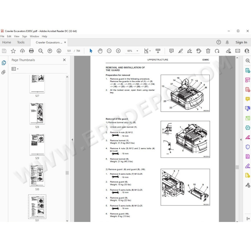The image size is (251, 251).
Task: Open right pane search tools magnifier
Action: (x=248, y=61)
